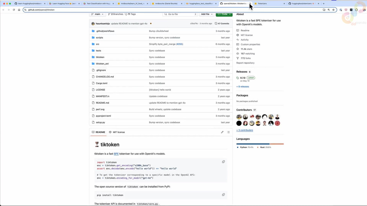The height and width of the screenshot is (206, 367).
Task: Open the main branch dropdown
Action: coord(97,14)
